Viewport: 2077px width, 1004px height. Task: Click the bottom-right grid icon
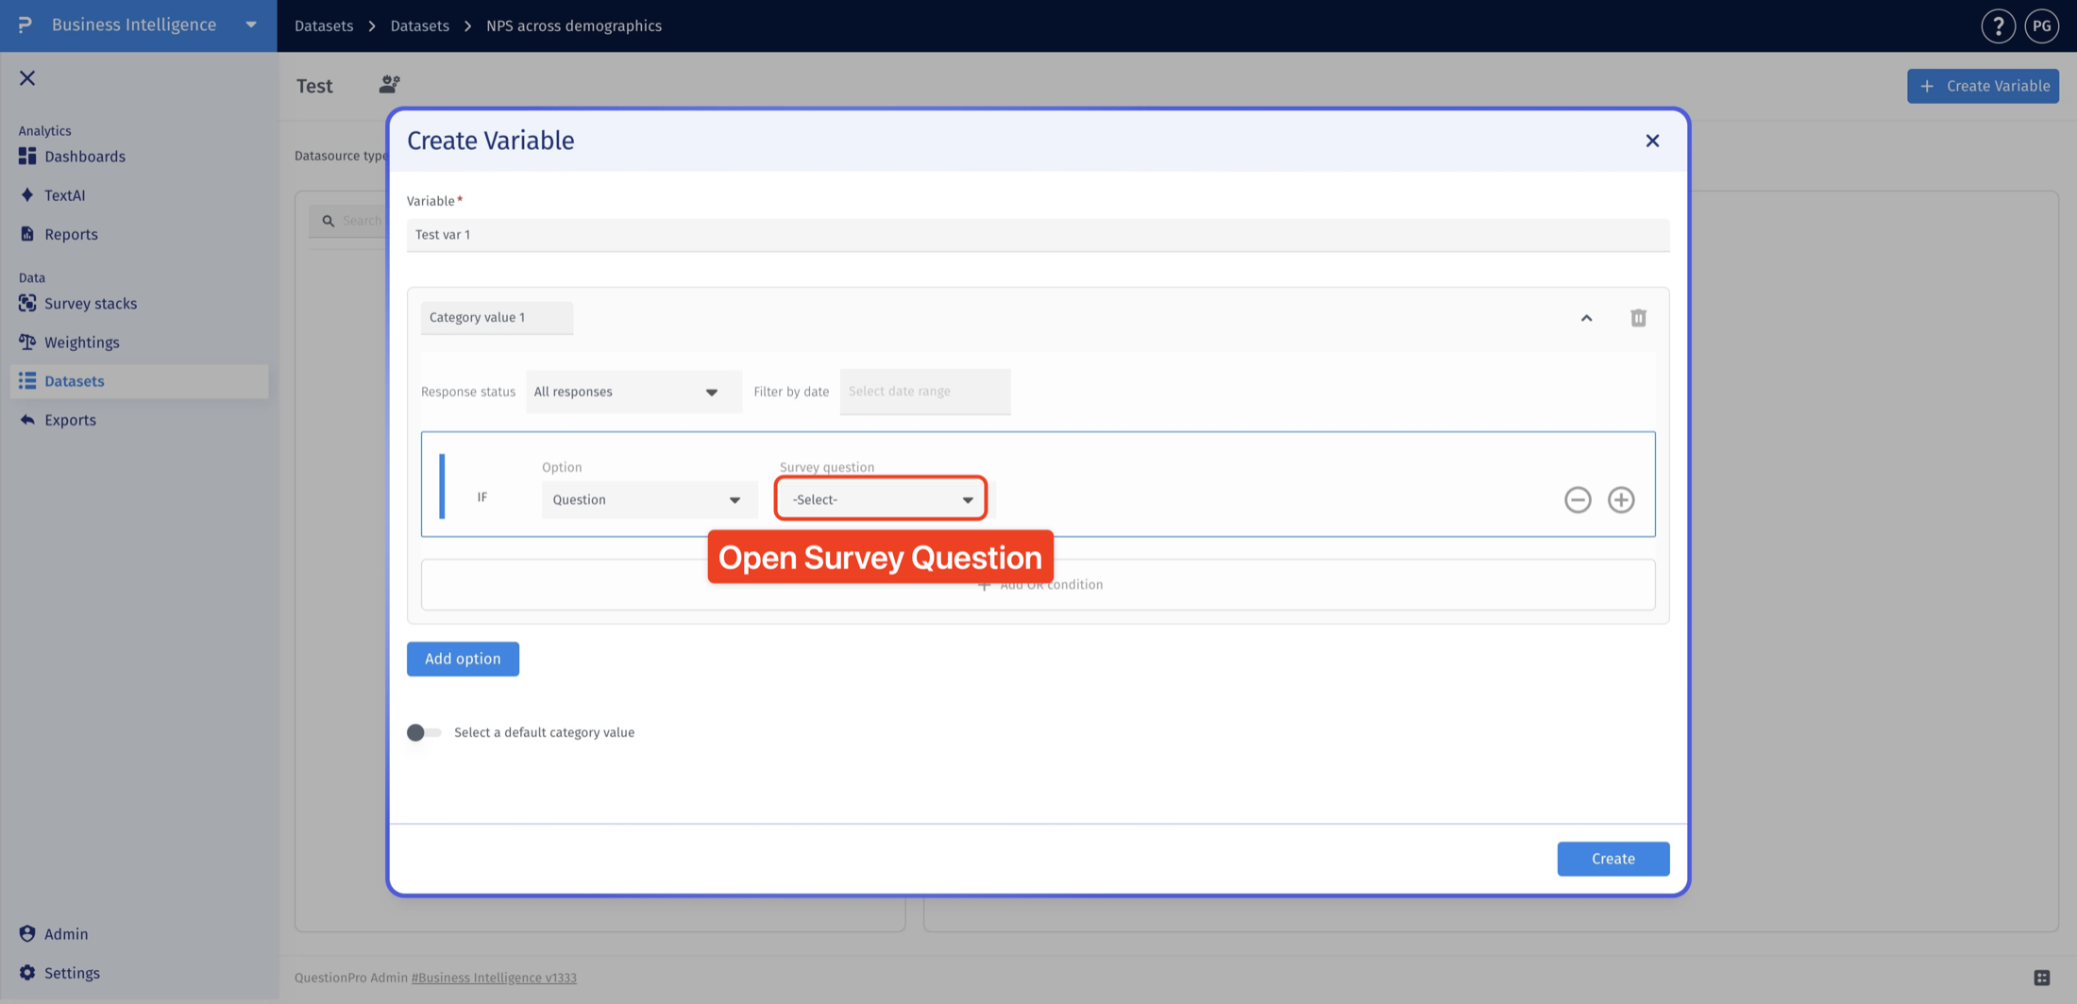pos(2041,978)
